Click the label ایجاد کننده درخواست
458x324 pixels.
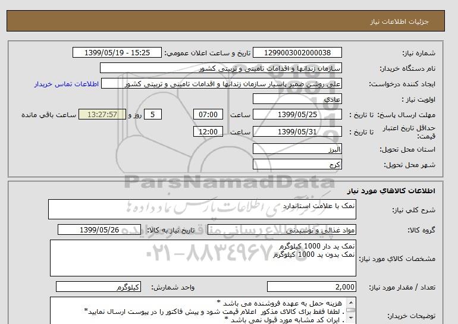click(402, 84)
